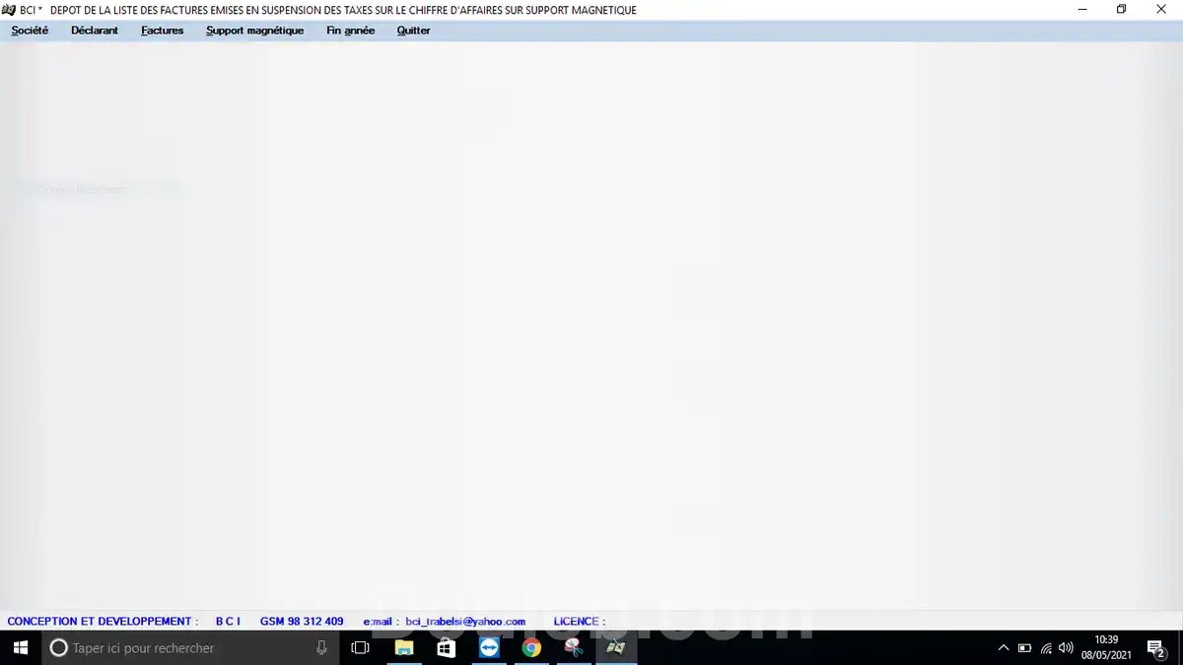Open the Fin année menu
Image resolution: width=1183 pixels, height=665 pixels.
[350, 31]
